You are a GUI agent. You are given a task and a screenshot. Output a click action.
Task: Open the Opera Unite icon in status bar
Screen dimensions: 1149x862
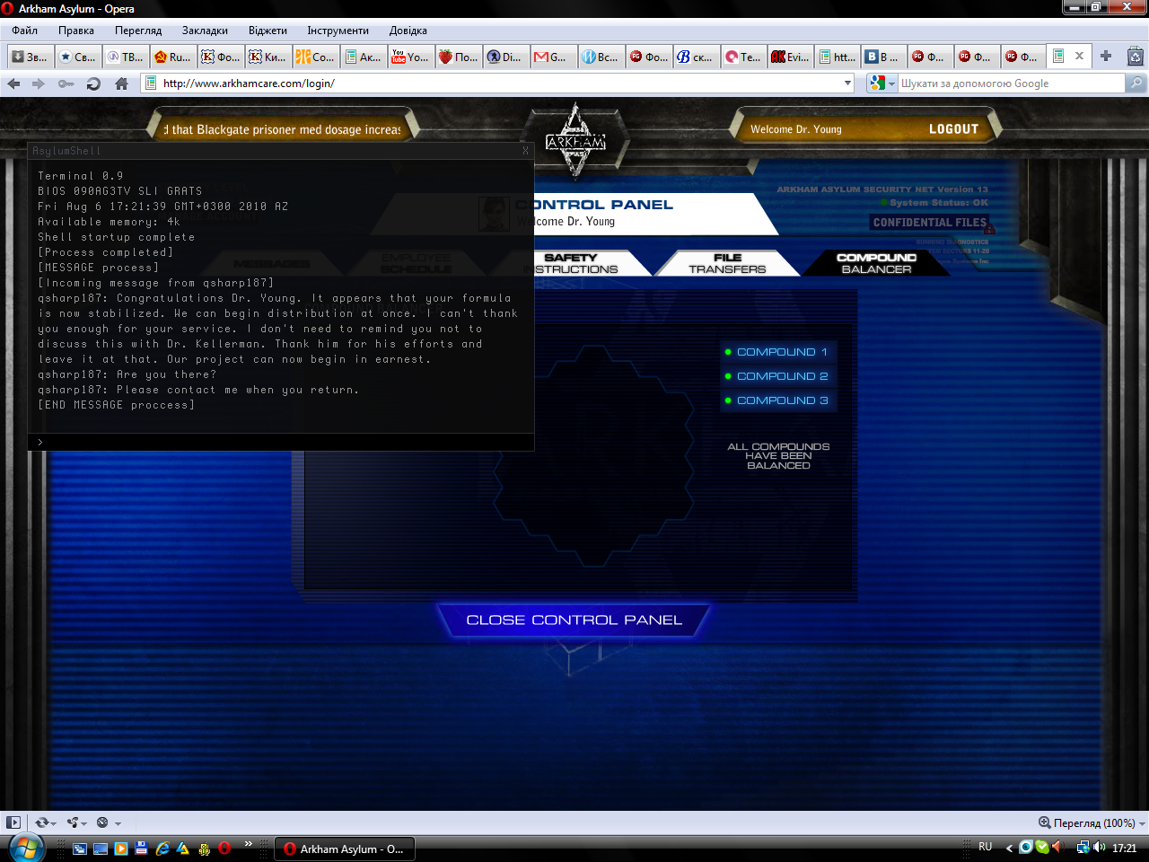tap(73, 822)
